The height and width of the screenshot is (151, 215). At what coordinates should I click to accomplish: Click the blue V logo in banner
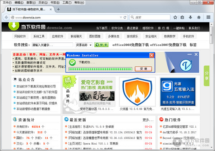(x=186, y=65)
